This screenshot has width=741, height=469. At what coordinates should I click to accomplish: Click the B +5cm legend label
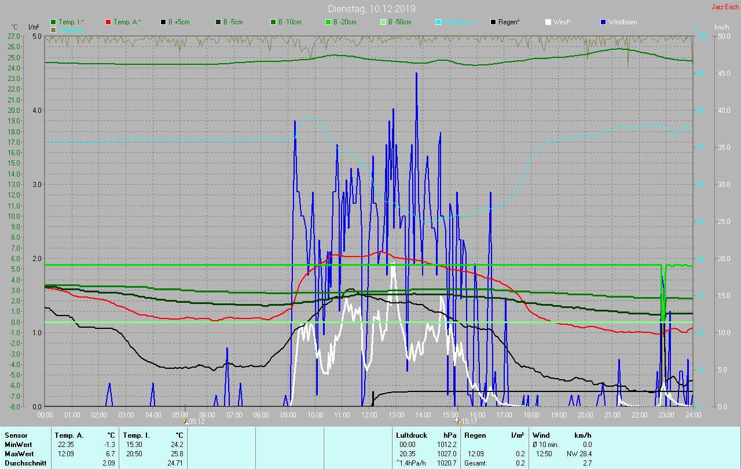tap(179, 22)
